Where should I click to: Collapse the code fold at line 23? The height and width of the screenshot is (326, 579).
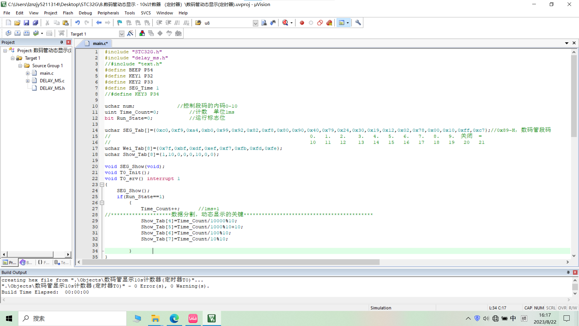pyautogui.click(x=102, y=185)
